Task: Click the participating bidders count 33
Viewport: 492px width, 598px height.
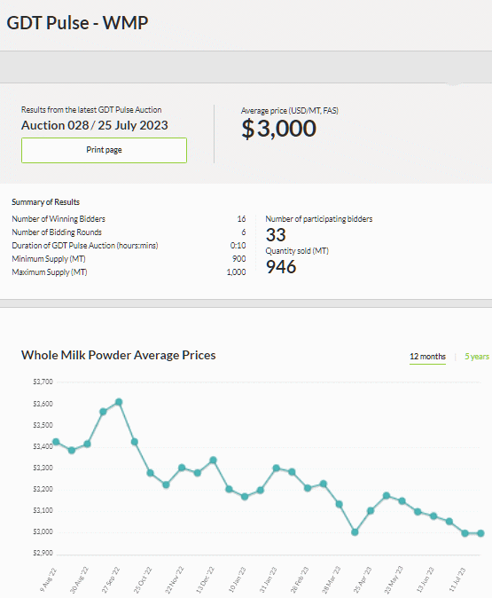Action: click(x=276, y=235)
